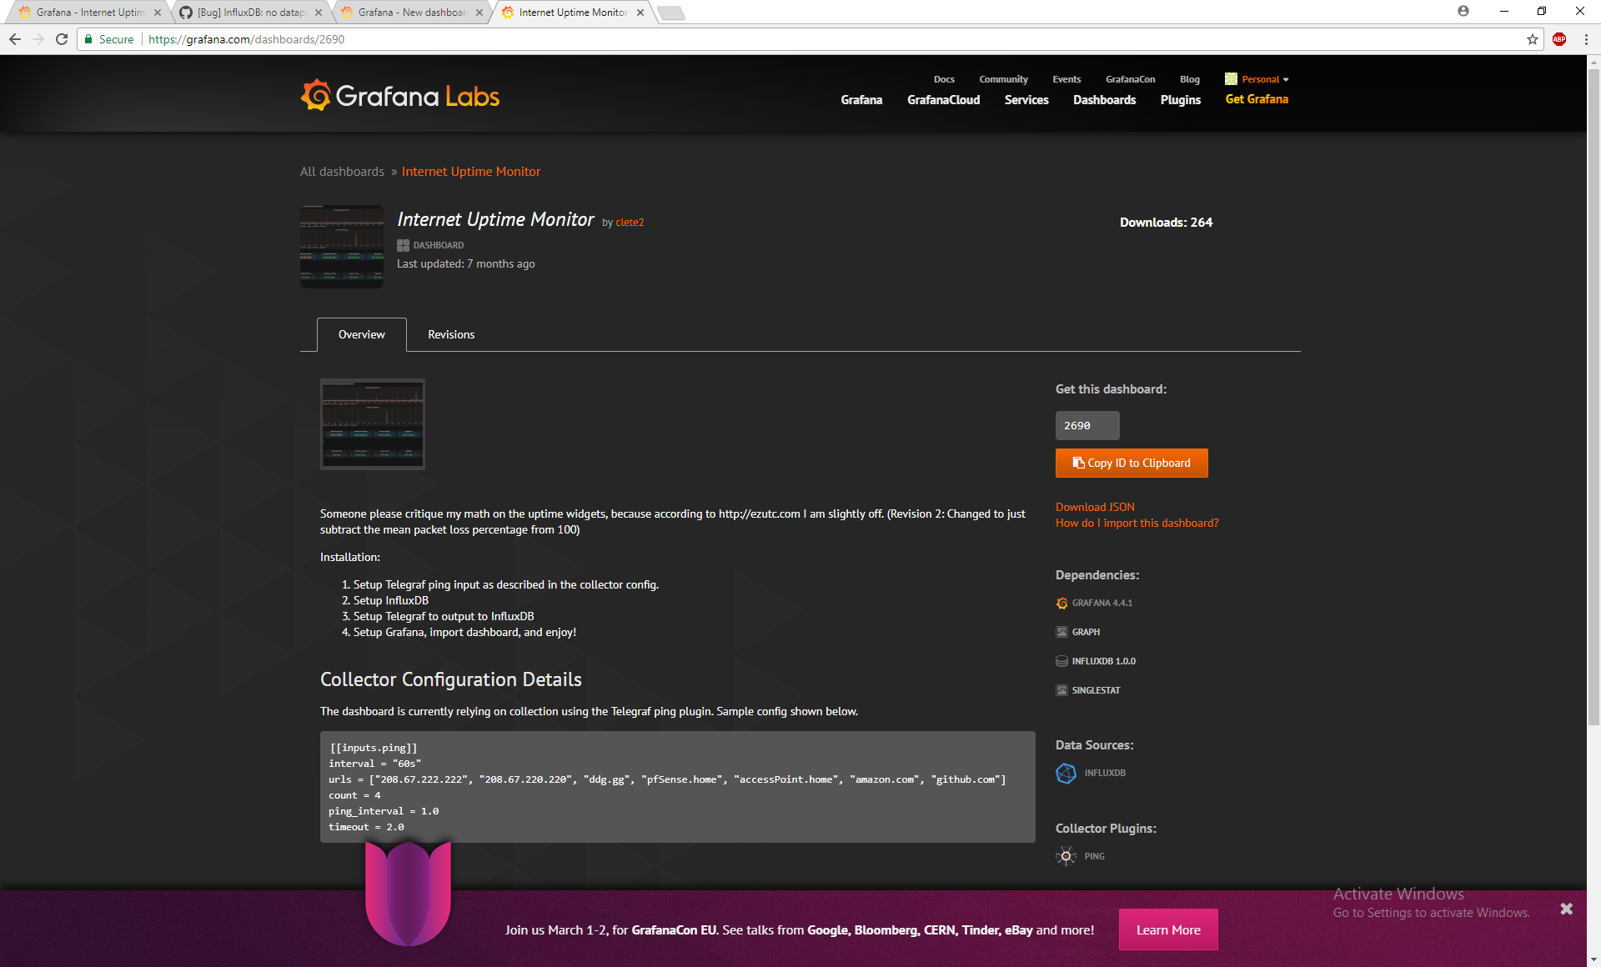Screen dimensions: 1601x967
Task: Open the dashboard screenshot thumbnail in overview
Action: [373, 424]
